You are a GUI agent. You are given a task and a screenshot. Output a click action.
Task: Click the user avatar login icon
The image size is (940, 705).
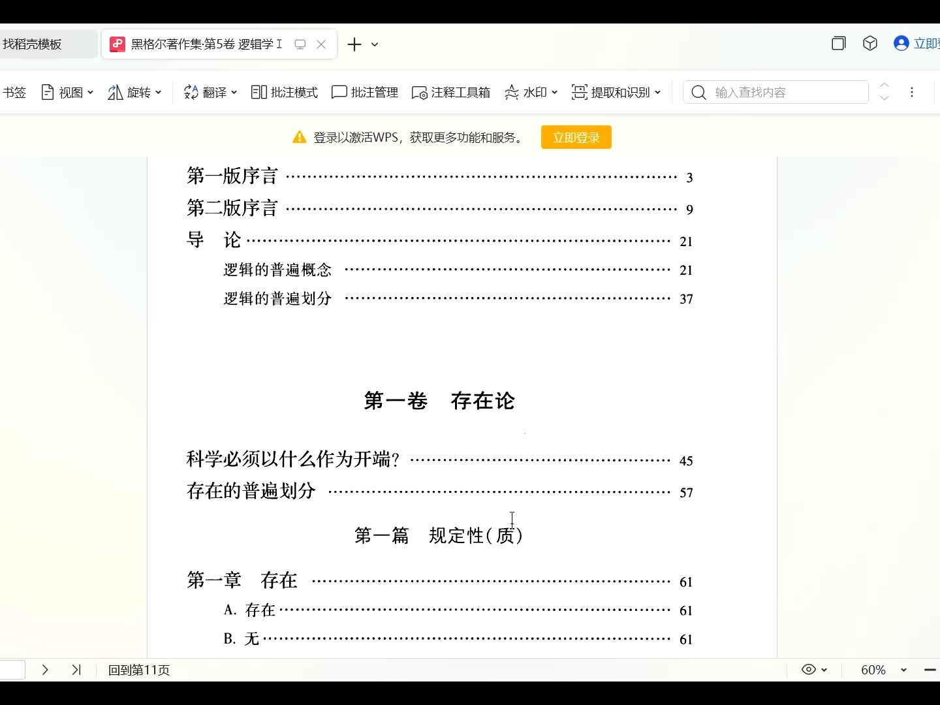[x=901, y=44]
